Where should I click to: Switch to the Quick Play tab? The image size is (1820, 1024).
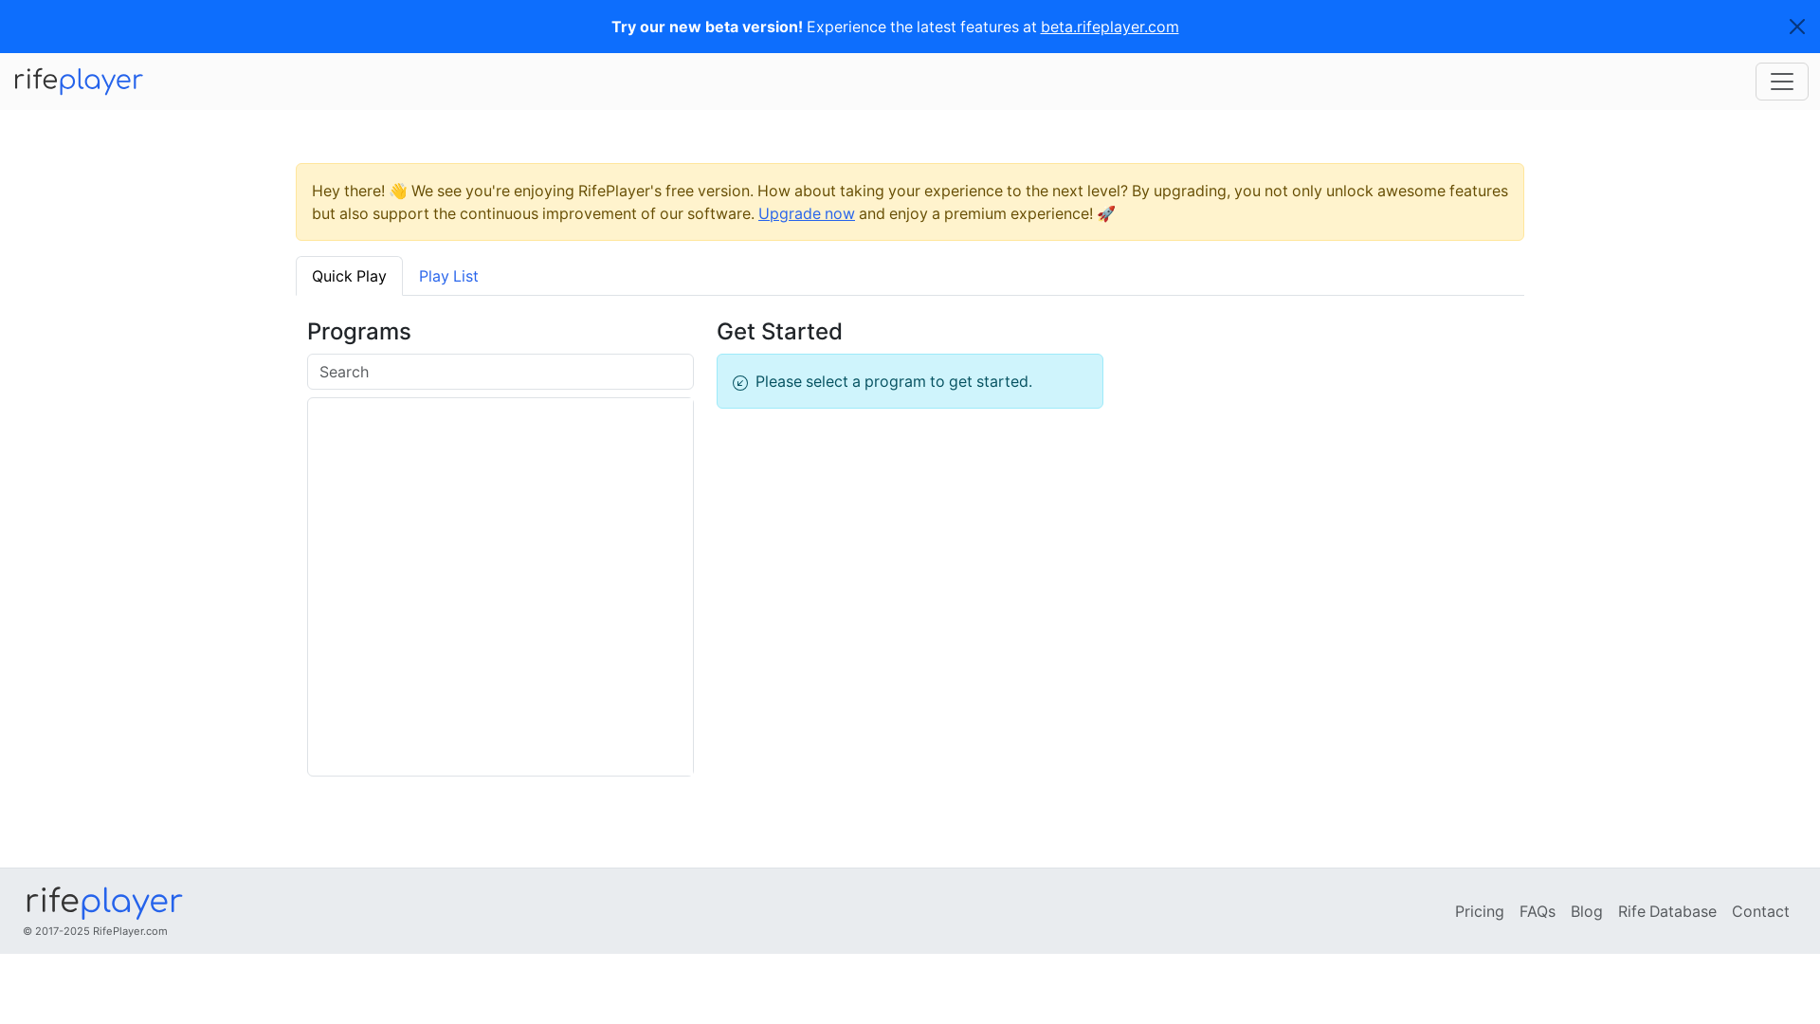point(349,276)
